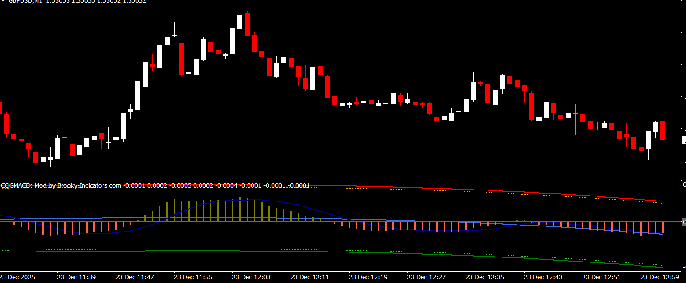Image resolution: width=686 pixels, height=283 pixels.
Task: Pick the 23 Dec 12:27 time marker
Action: coord(426,277)
